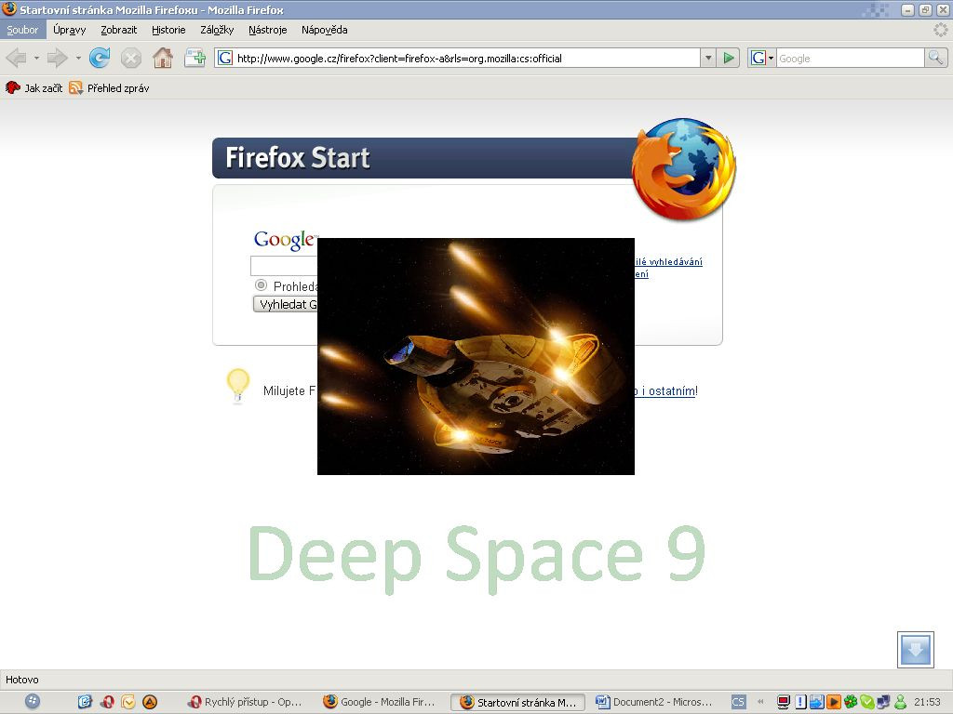Viewport: 953px width, 714px height.
Task: Click the system clock 21:53
Action: tap(927, 702)
